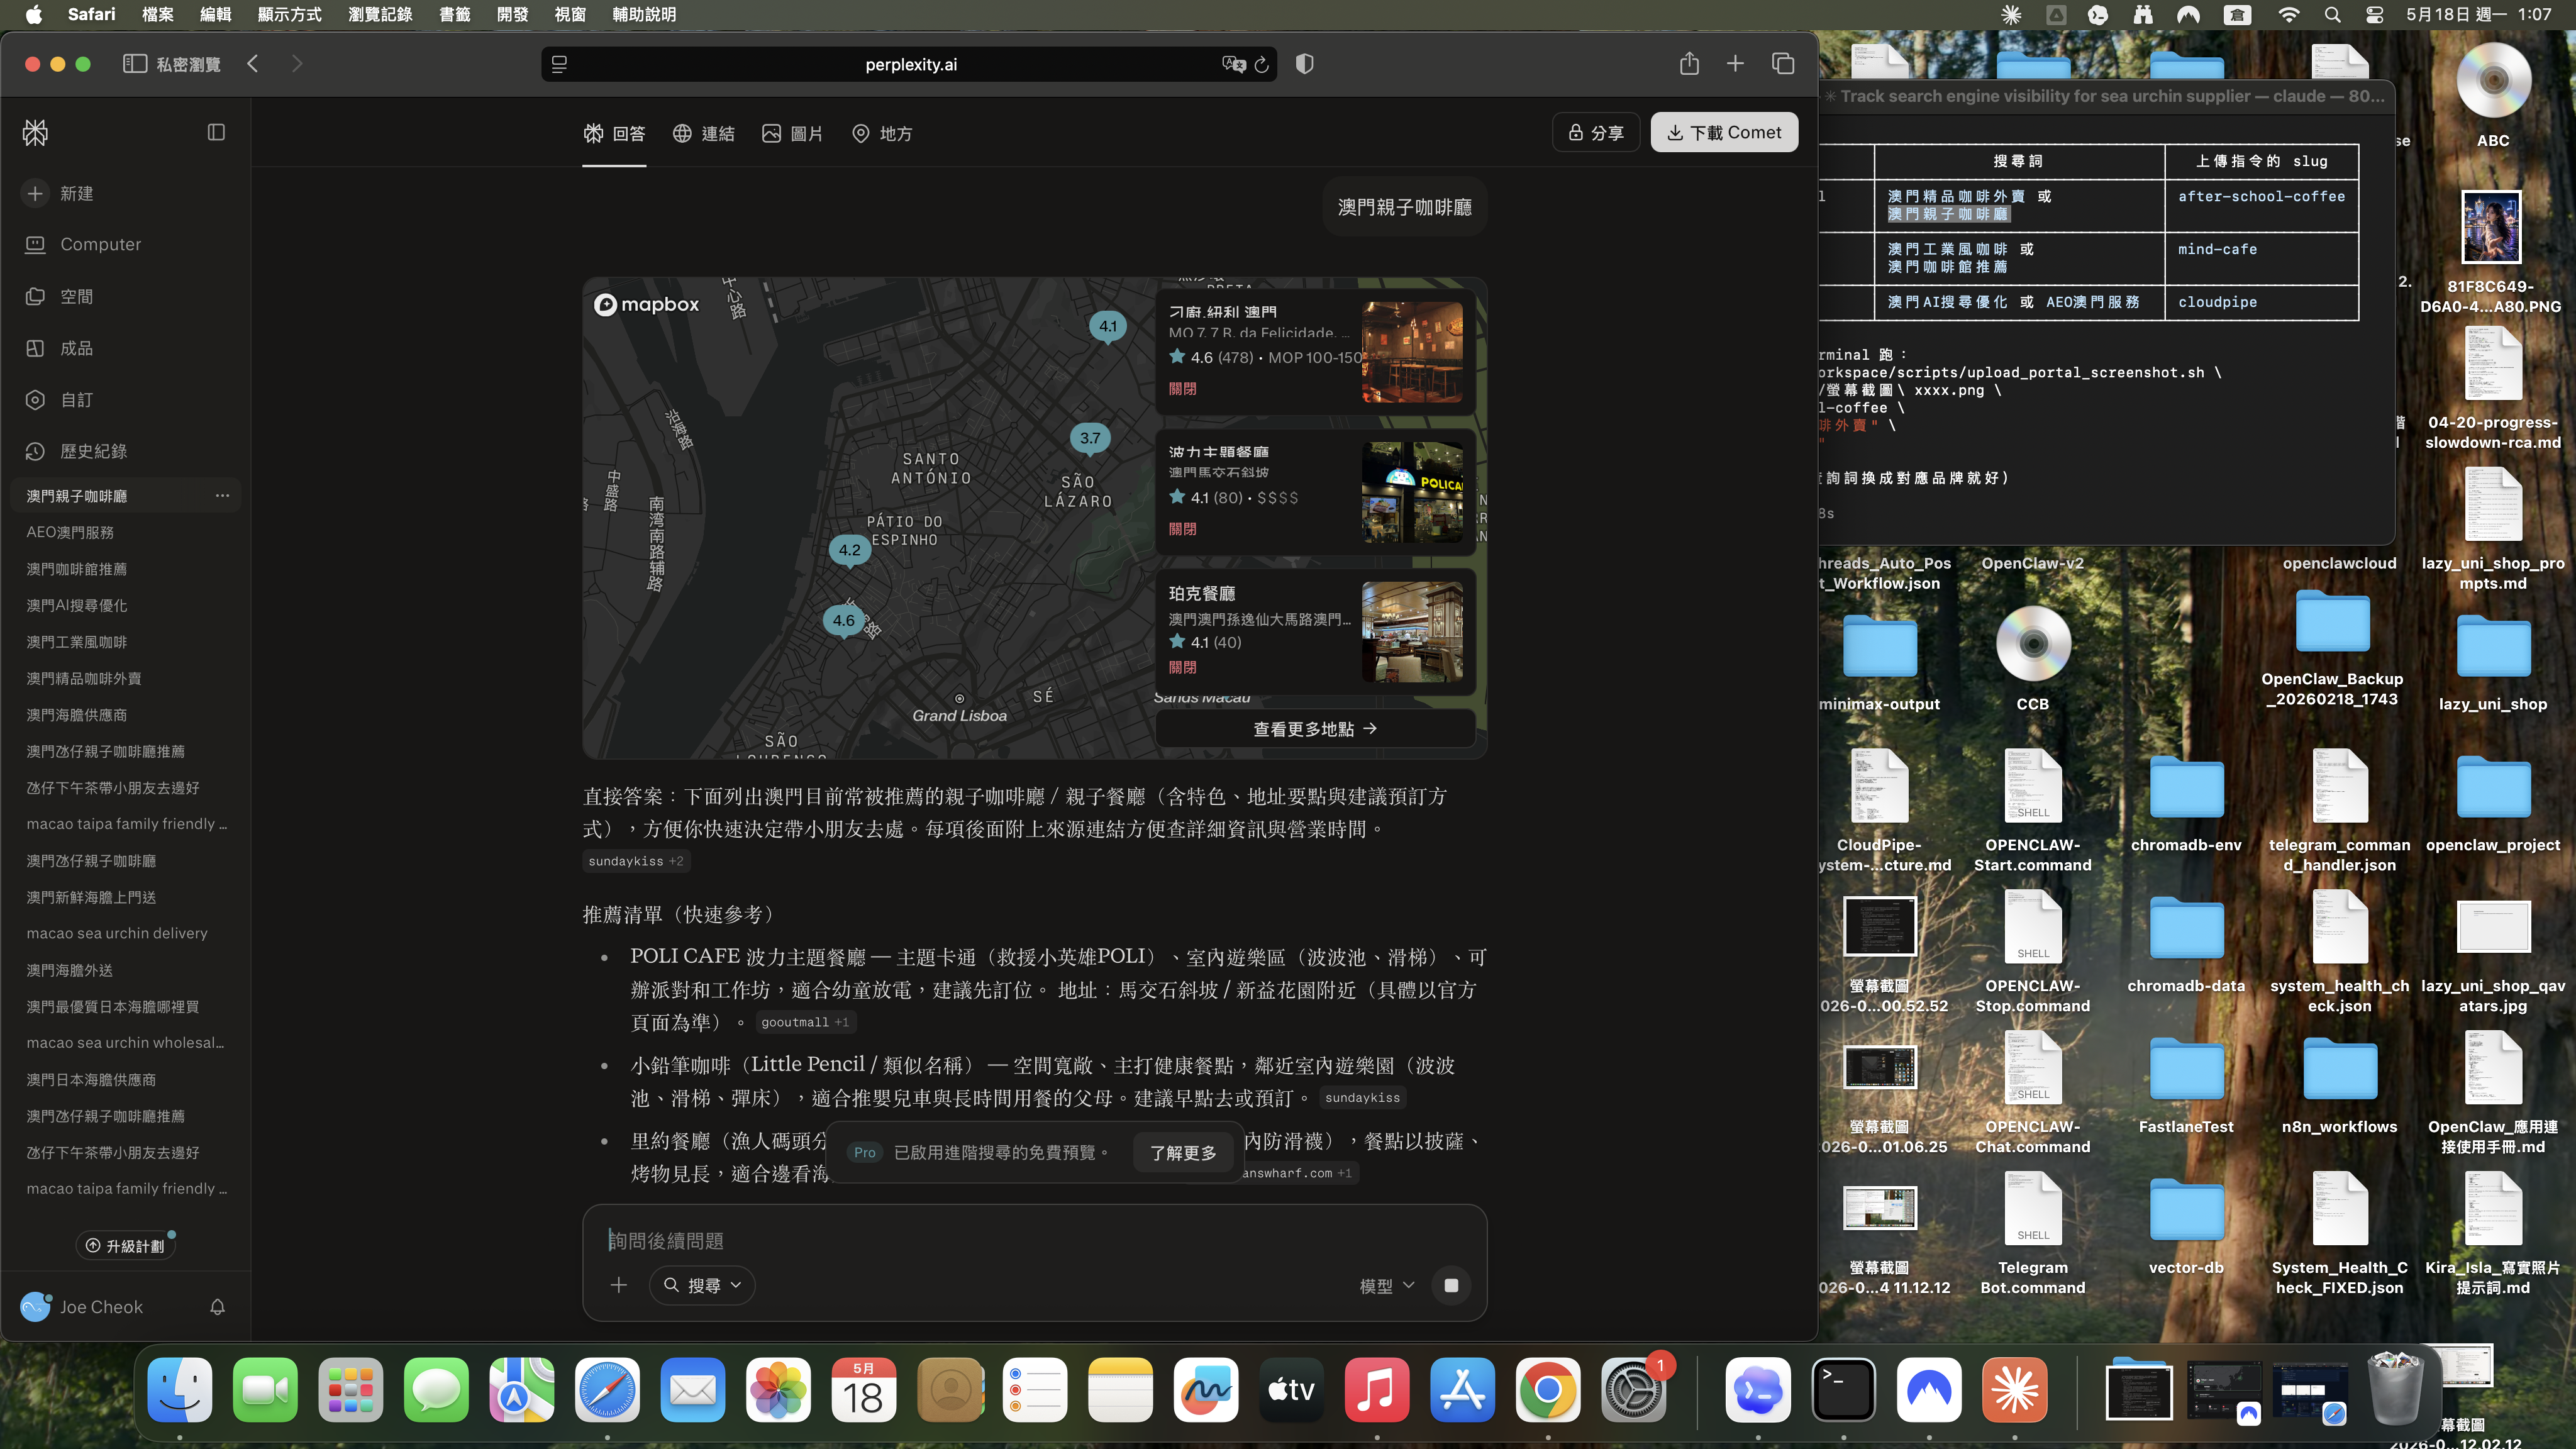Image resolution: width=2576 pixels, height=1449 pixels.
Task: Click stop generating button
Action: 1451,1285
